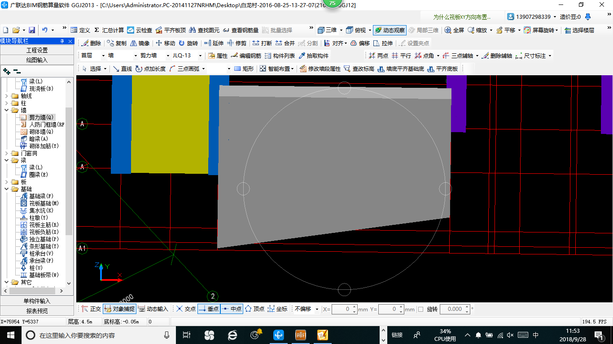Click 平移 pan tool
This screenshot has height=344, width=613.
[506, 30]
